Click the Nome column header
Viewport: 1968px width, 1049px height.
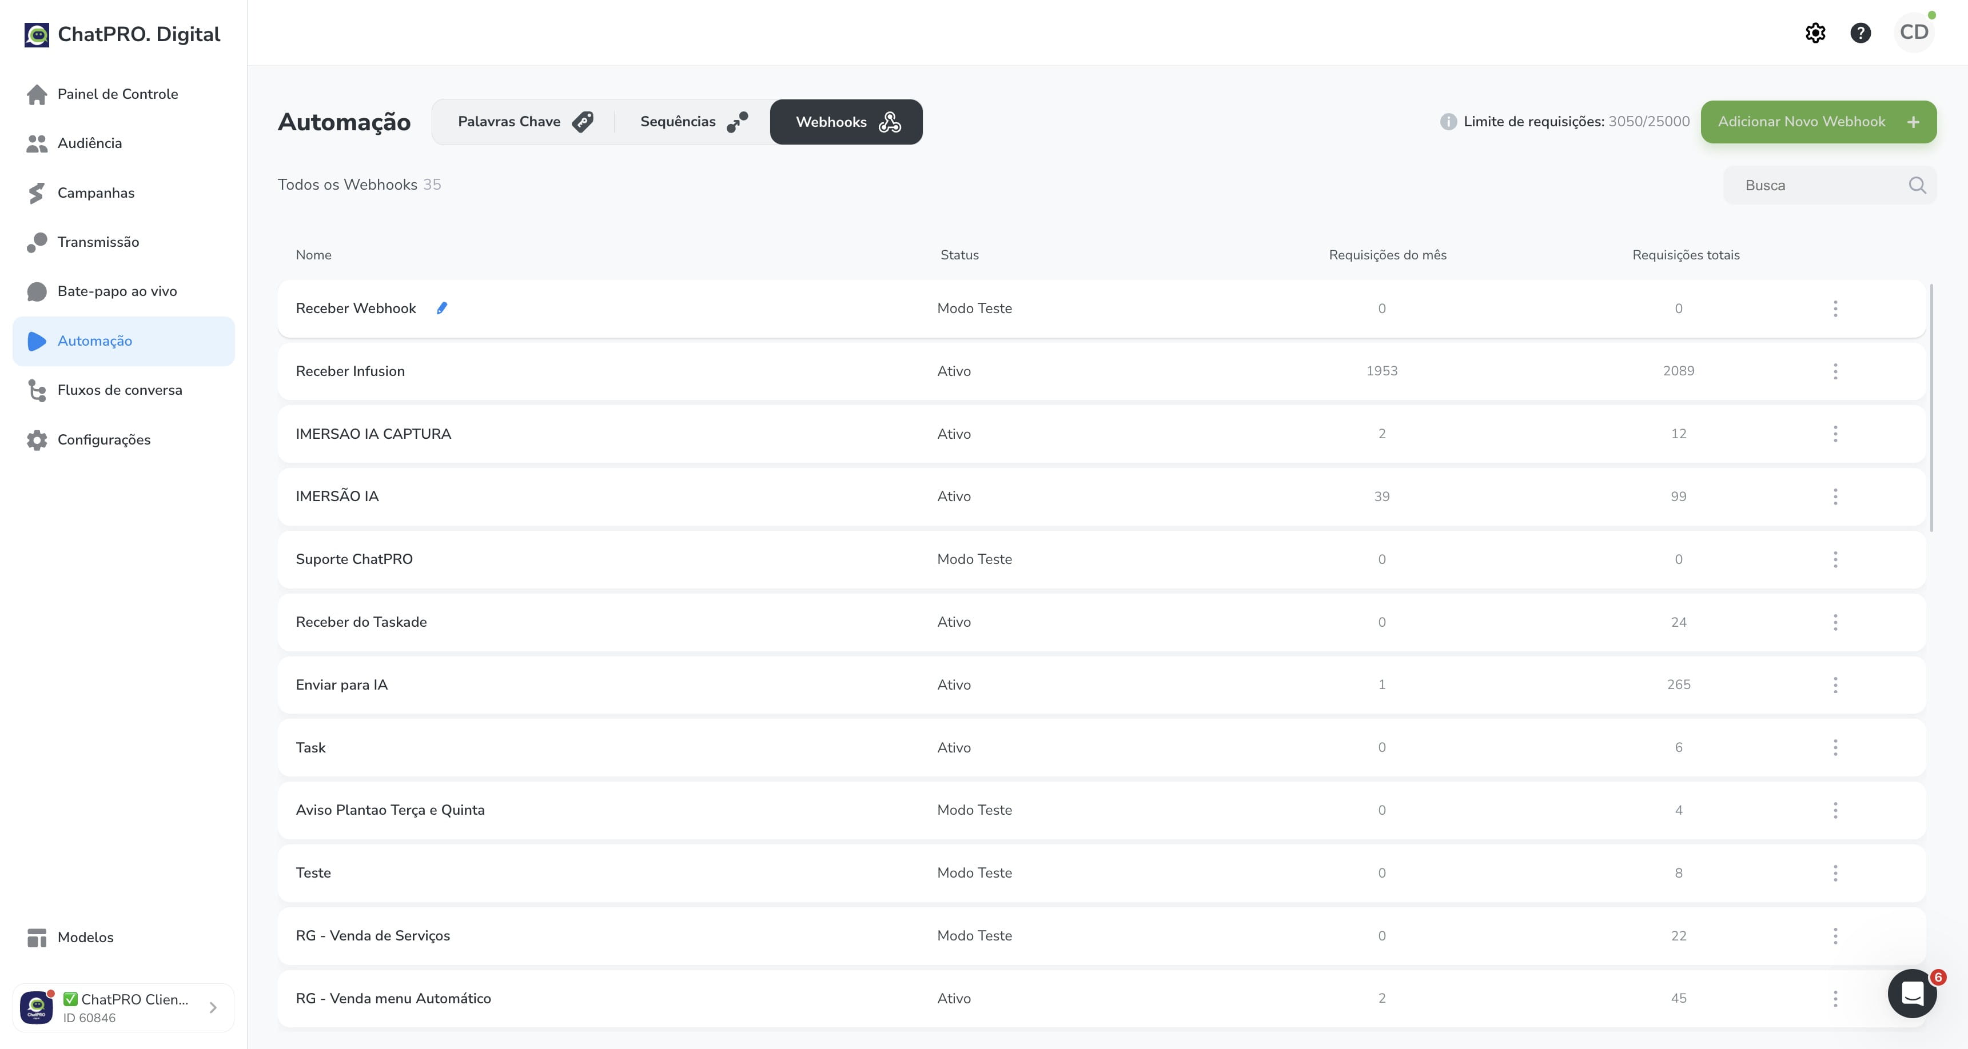pyautogui.click(x=313, y=255)
